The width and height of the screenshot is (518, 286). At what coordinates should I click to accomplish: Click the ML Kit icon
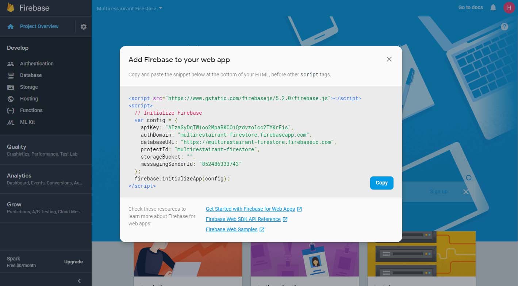pos(11,122)
